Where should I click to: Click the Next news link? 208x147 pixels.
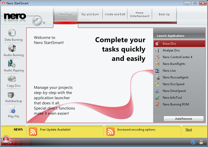click(189, 130)
